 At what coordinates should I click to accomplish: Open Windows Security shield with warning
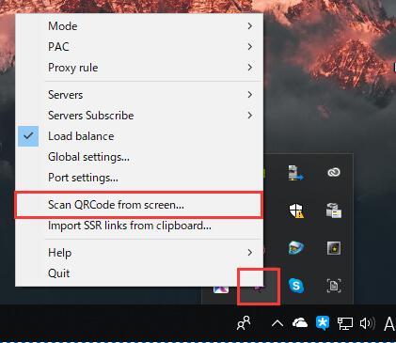(296, 210)
